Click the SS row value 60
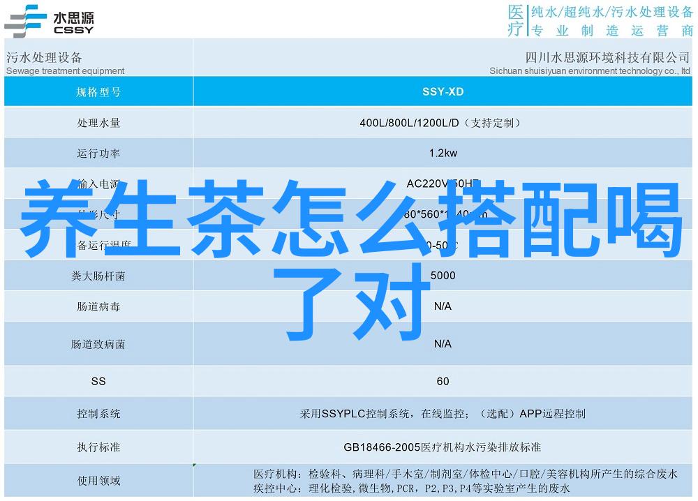 tap(443, 381)
